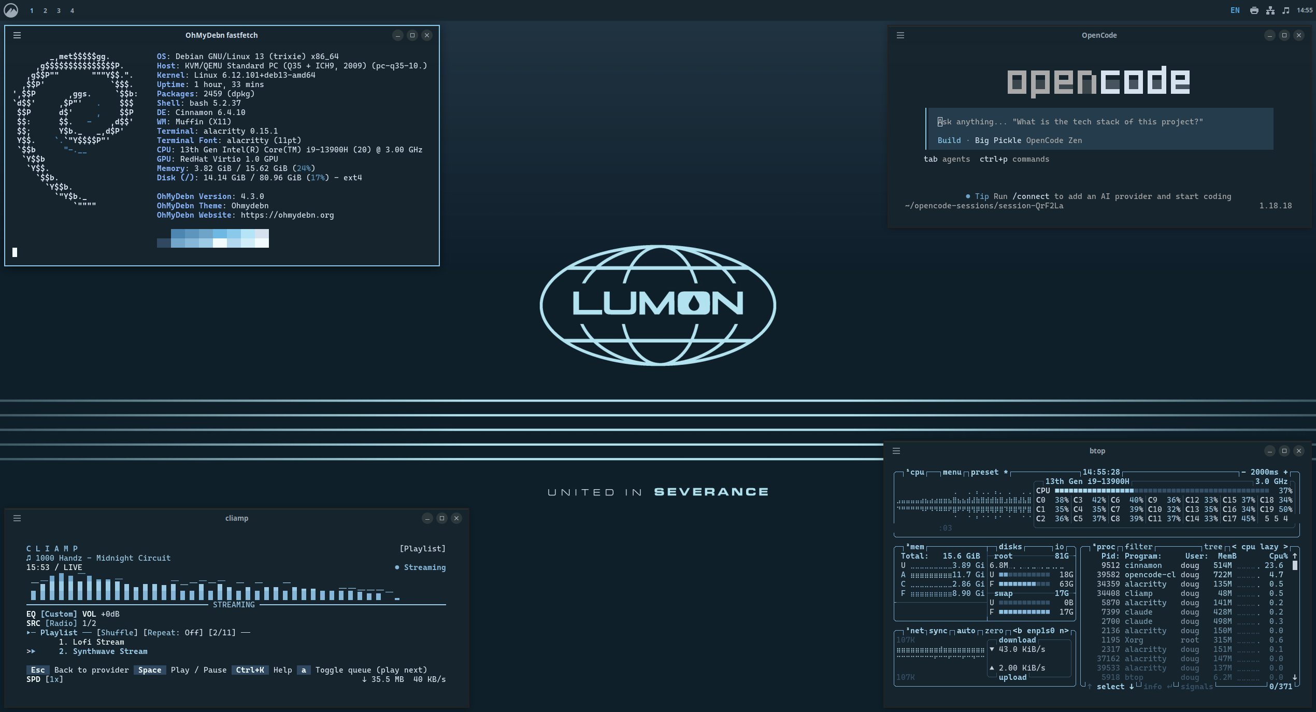The height and width of the screenshot is (712, 1316).
Task: Open the music note sound tray icon
Action: (1285, 10)
